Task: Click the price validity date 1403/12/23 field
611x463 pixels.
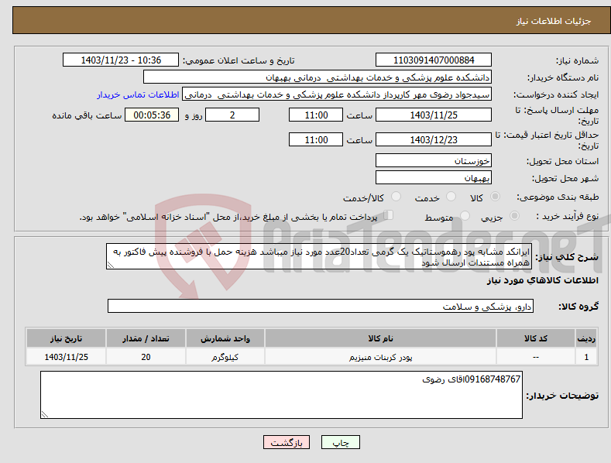Action: point(434,139)
